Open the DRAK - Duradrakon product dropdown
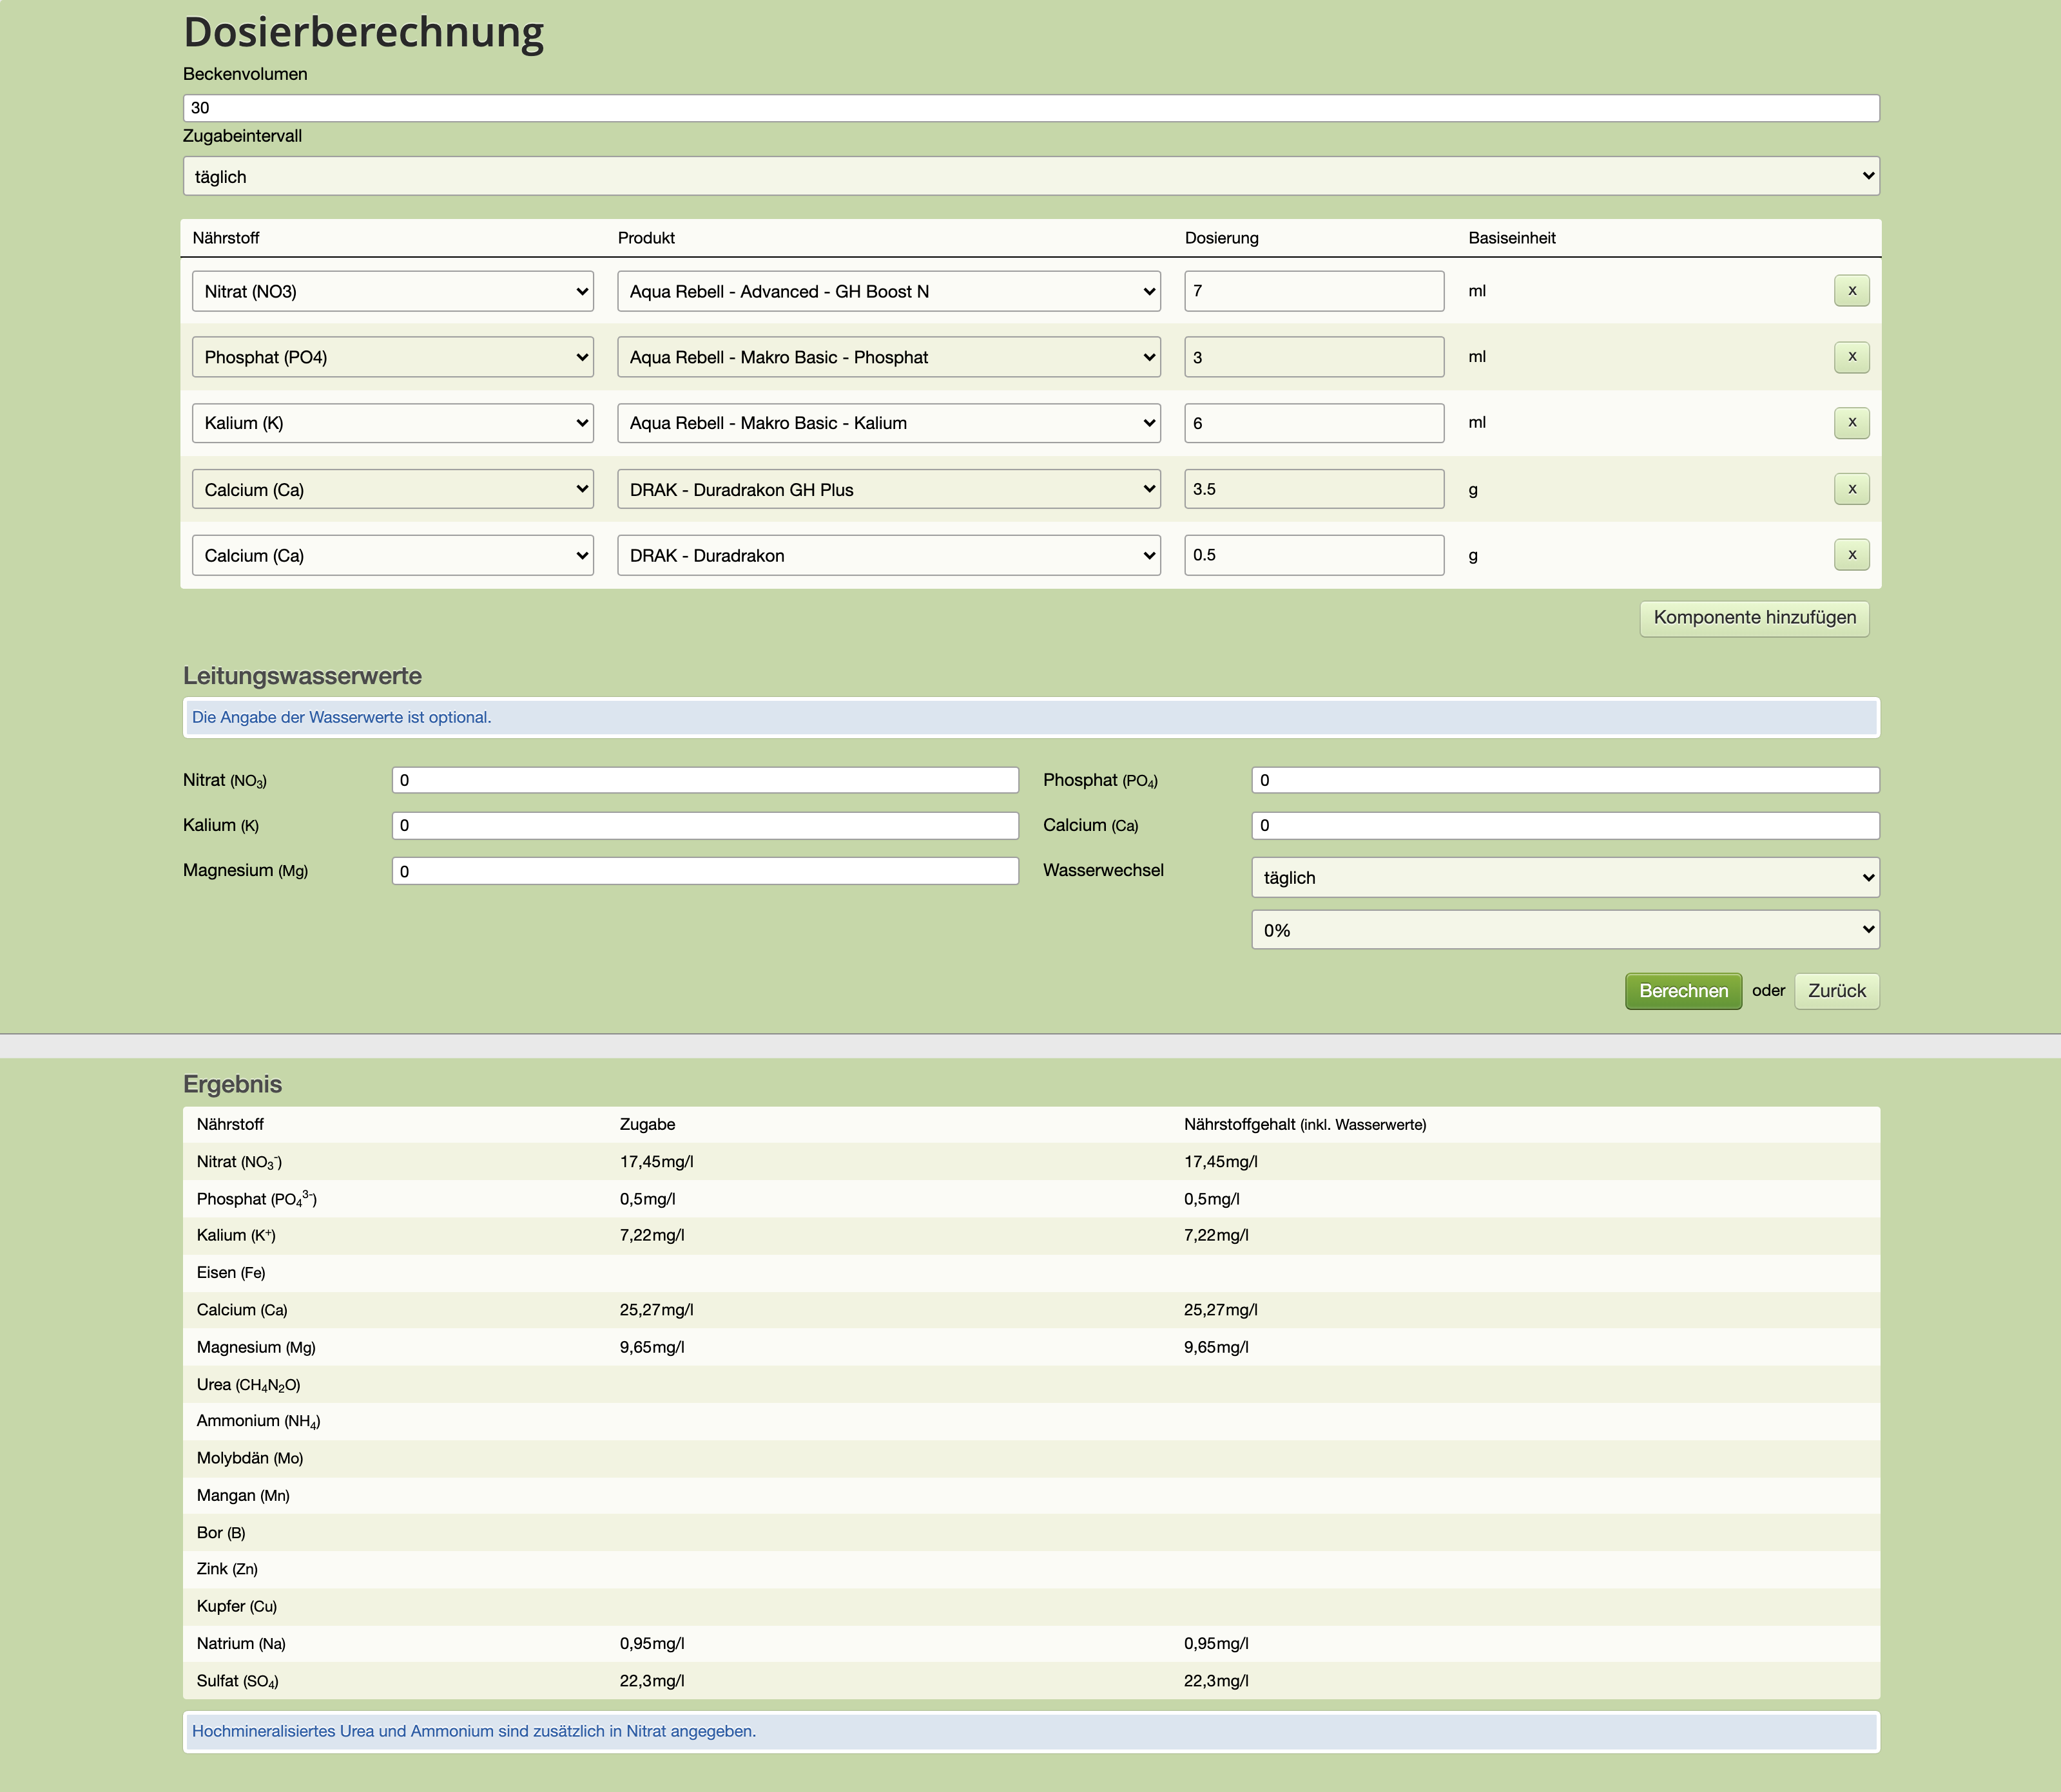The image size is (2061, 1792). (x=889, y=555)
